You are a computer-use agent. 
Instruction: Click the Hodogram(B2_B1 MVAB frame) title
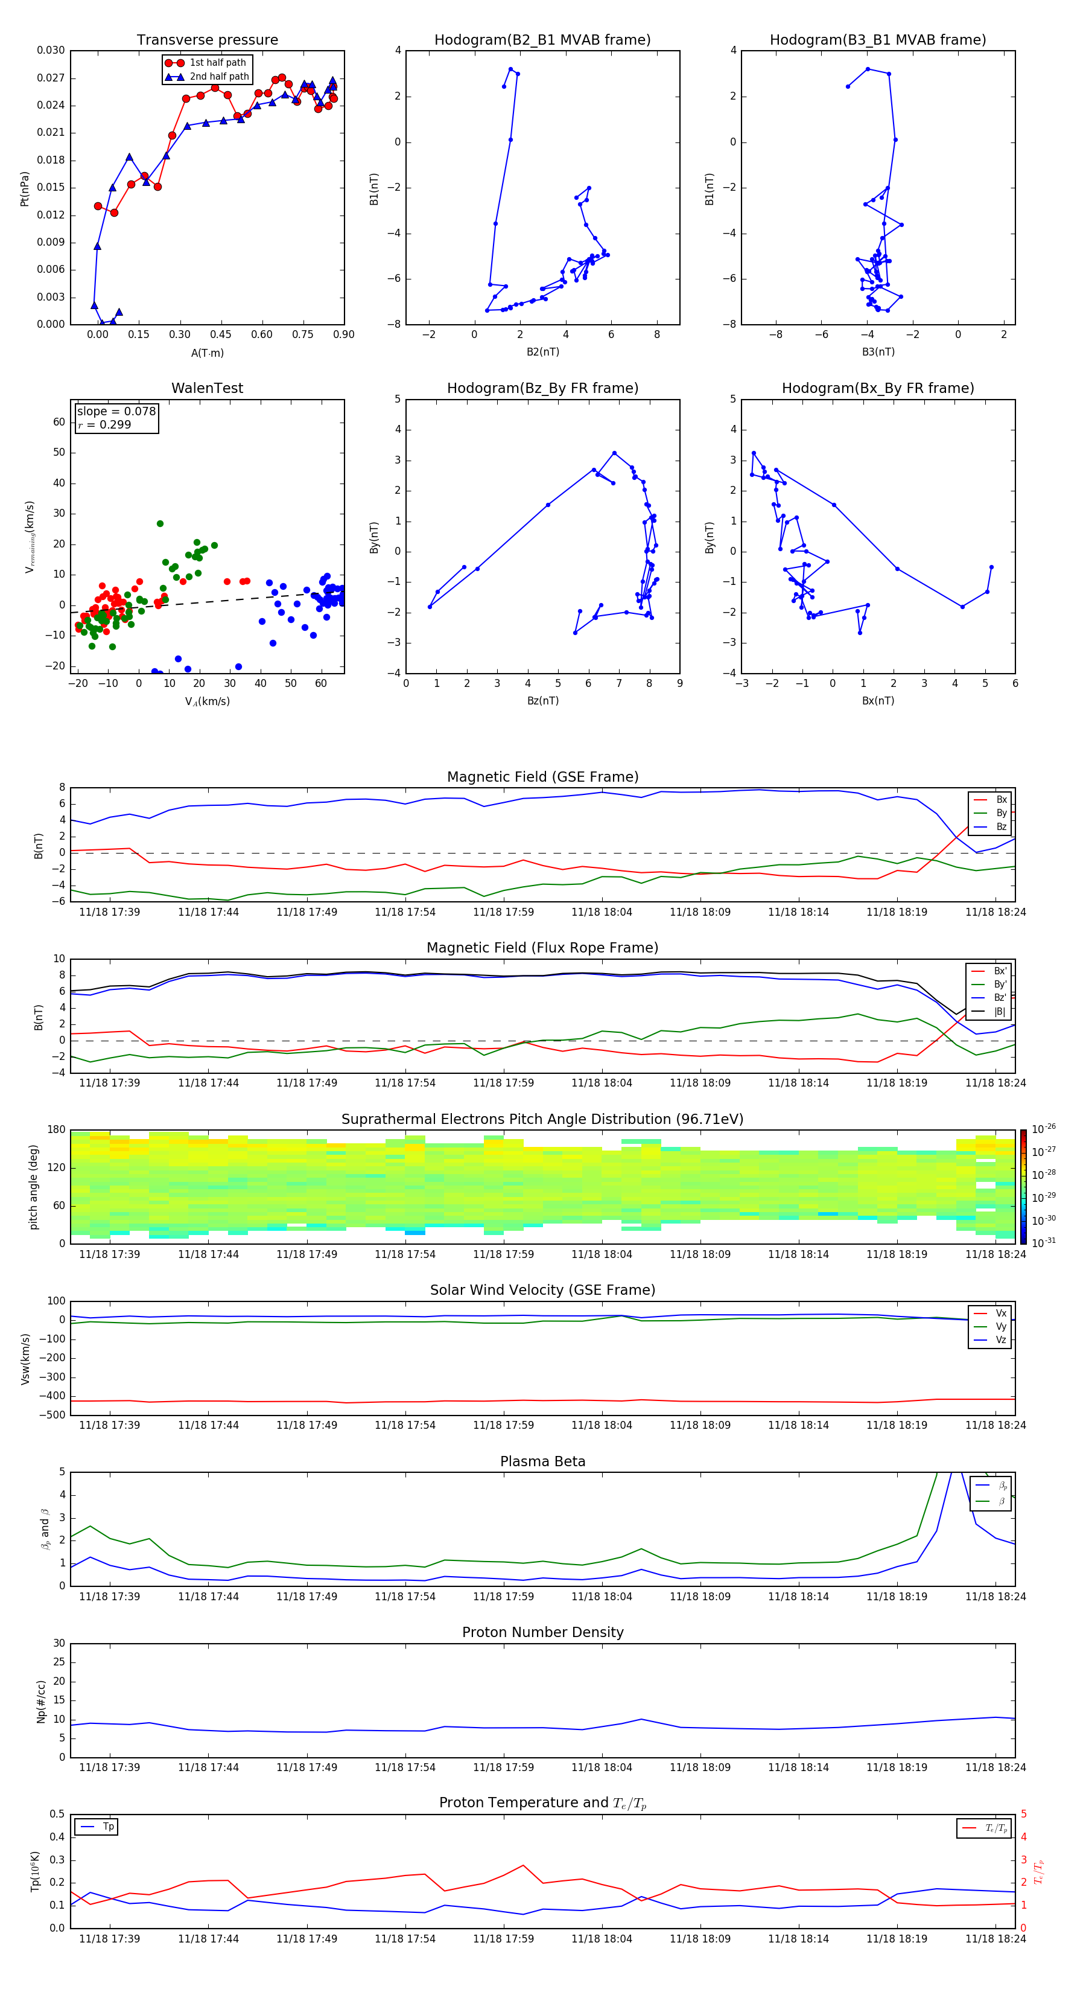tap(542, 40)
